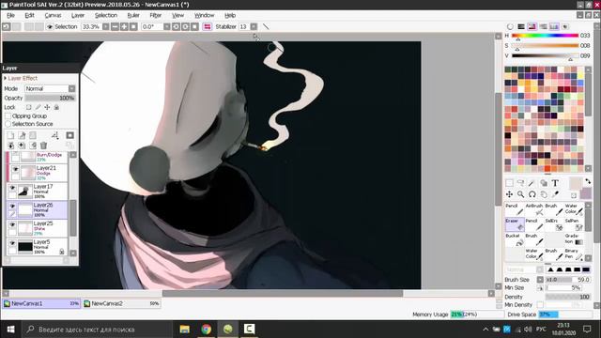
Task: Hide Layer17 with its eye icon
Action: click(12, 188)
